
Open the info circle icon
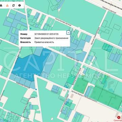click(x=20, y=5)
